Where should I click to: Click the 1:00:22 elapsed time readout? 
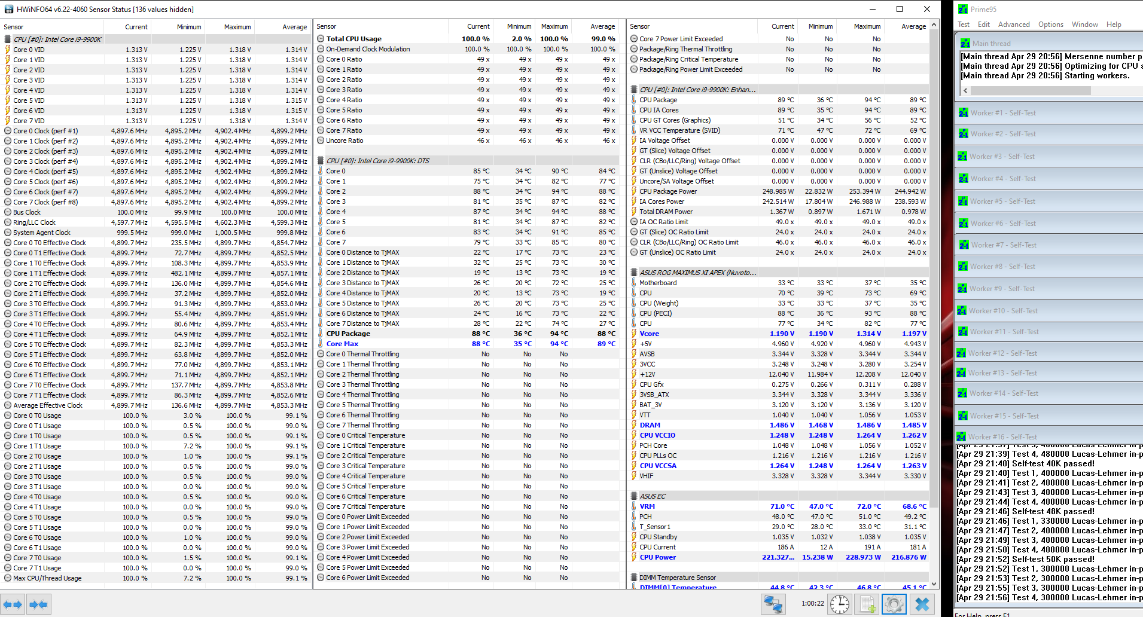coord(813,604)
